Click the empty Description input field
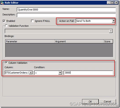Image resolution: width=120 pixels, height=108 pixels. tap(66, 15)
